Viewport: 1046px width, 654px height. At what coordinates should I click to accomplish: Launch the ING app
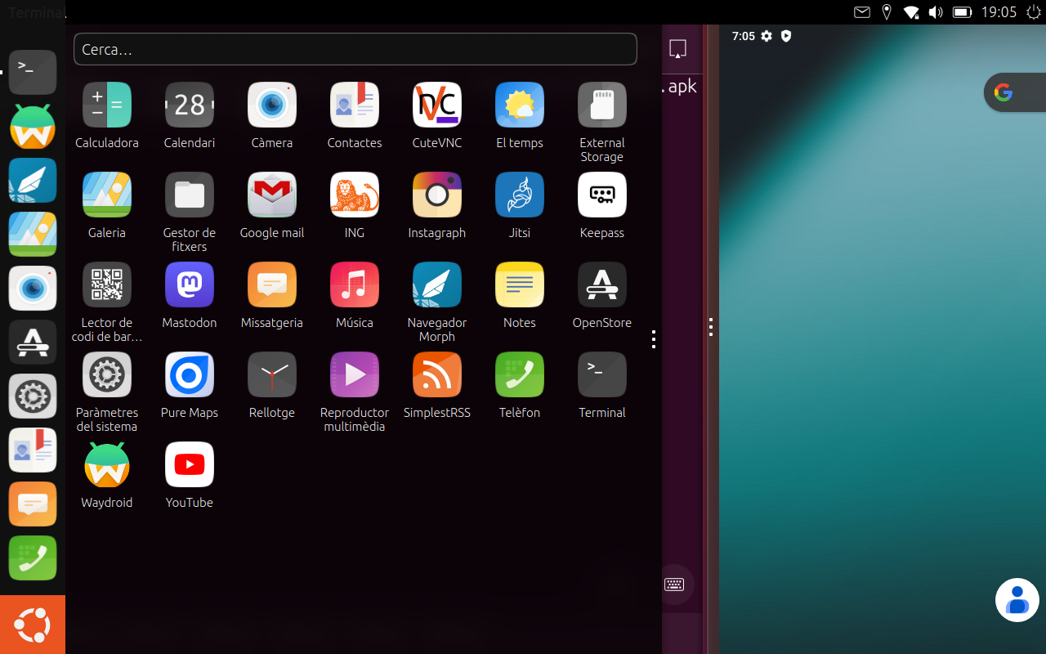click(x=355, y=195)
